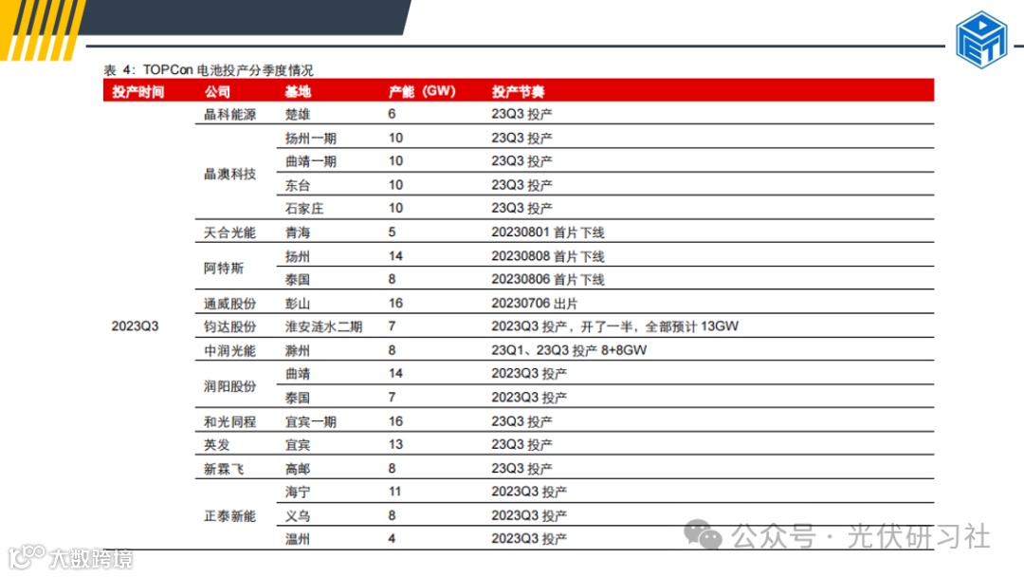The width and height of the screenshot is (1024, 577).
Task: Click base cell '石家庄'
Action: pos(303,209)
